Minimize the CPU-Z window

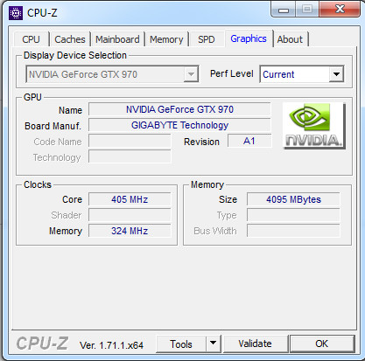tap(284, 10)
